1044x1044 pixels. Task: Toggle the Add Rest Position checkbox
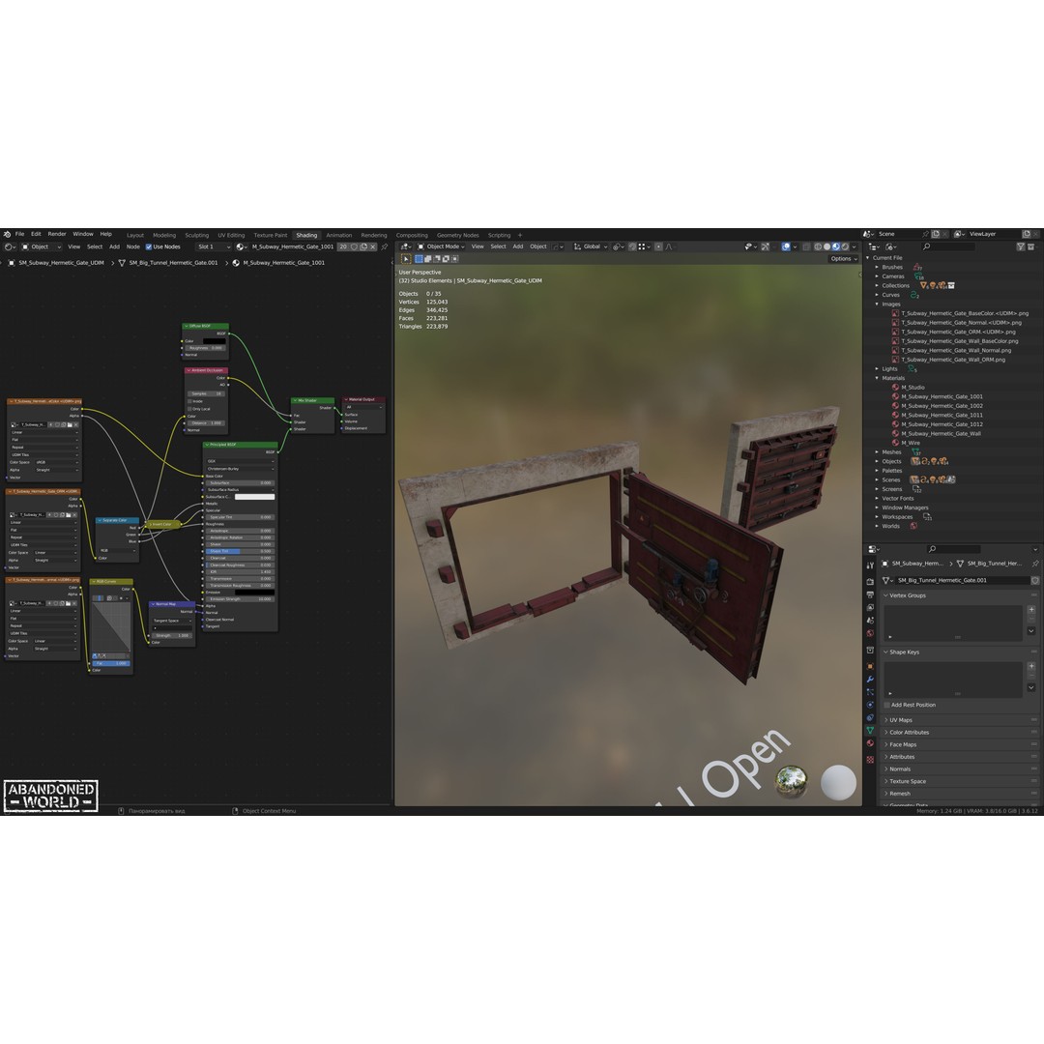889,705
